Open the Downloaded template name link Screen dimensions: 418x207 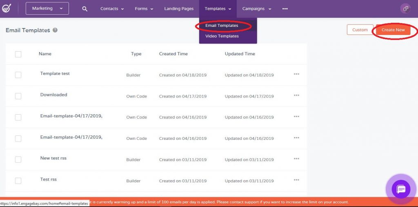pyautogui.click(x=53, y=95)
